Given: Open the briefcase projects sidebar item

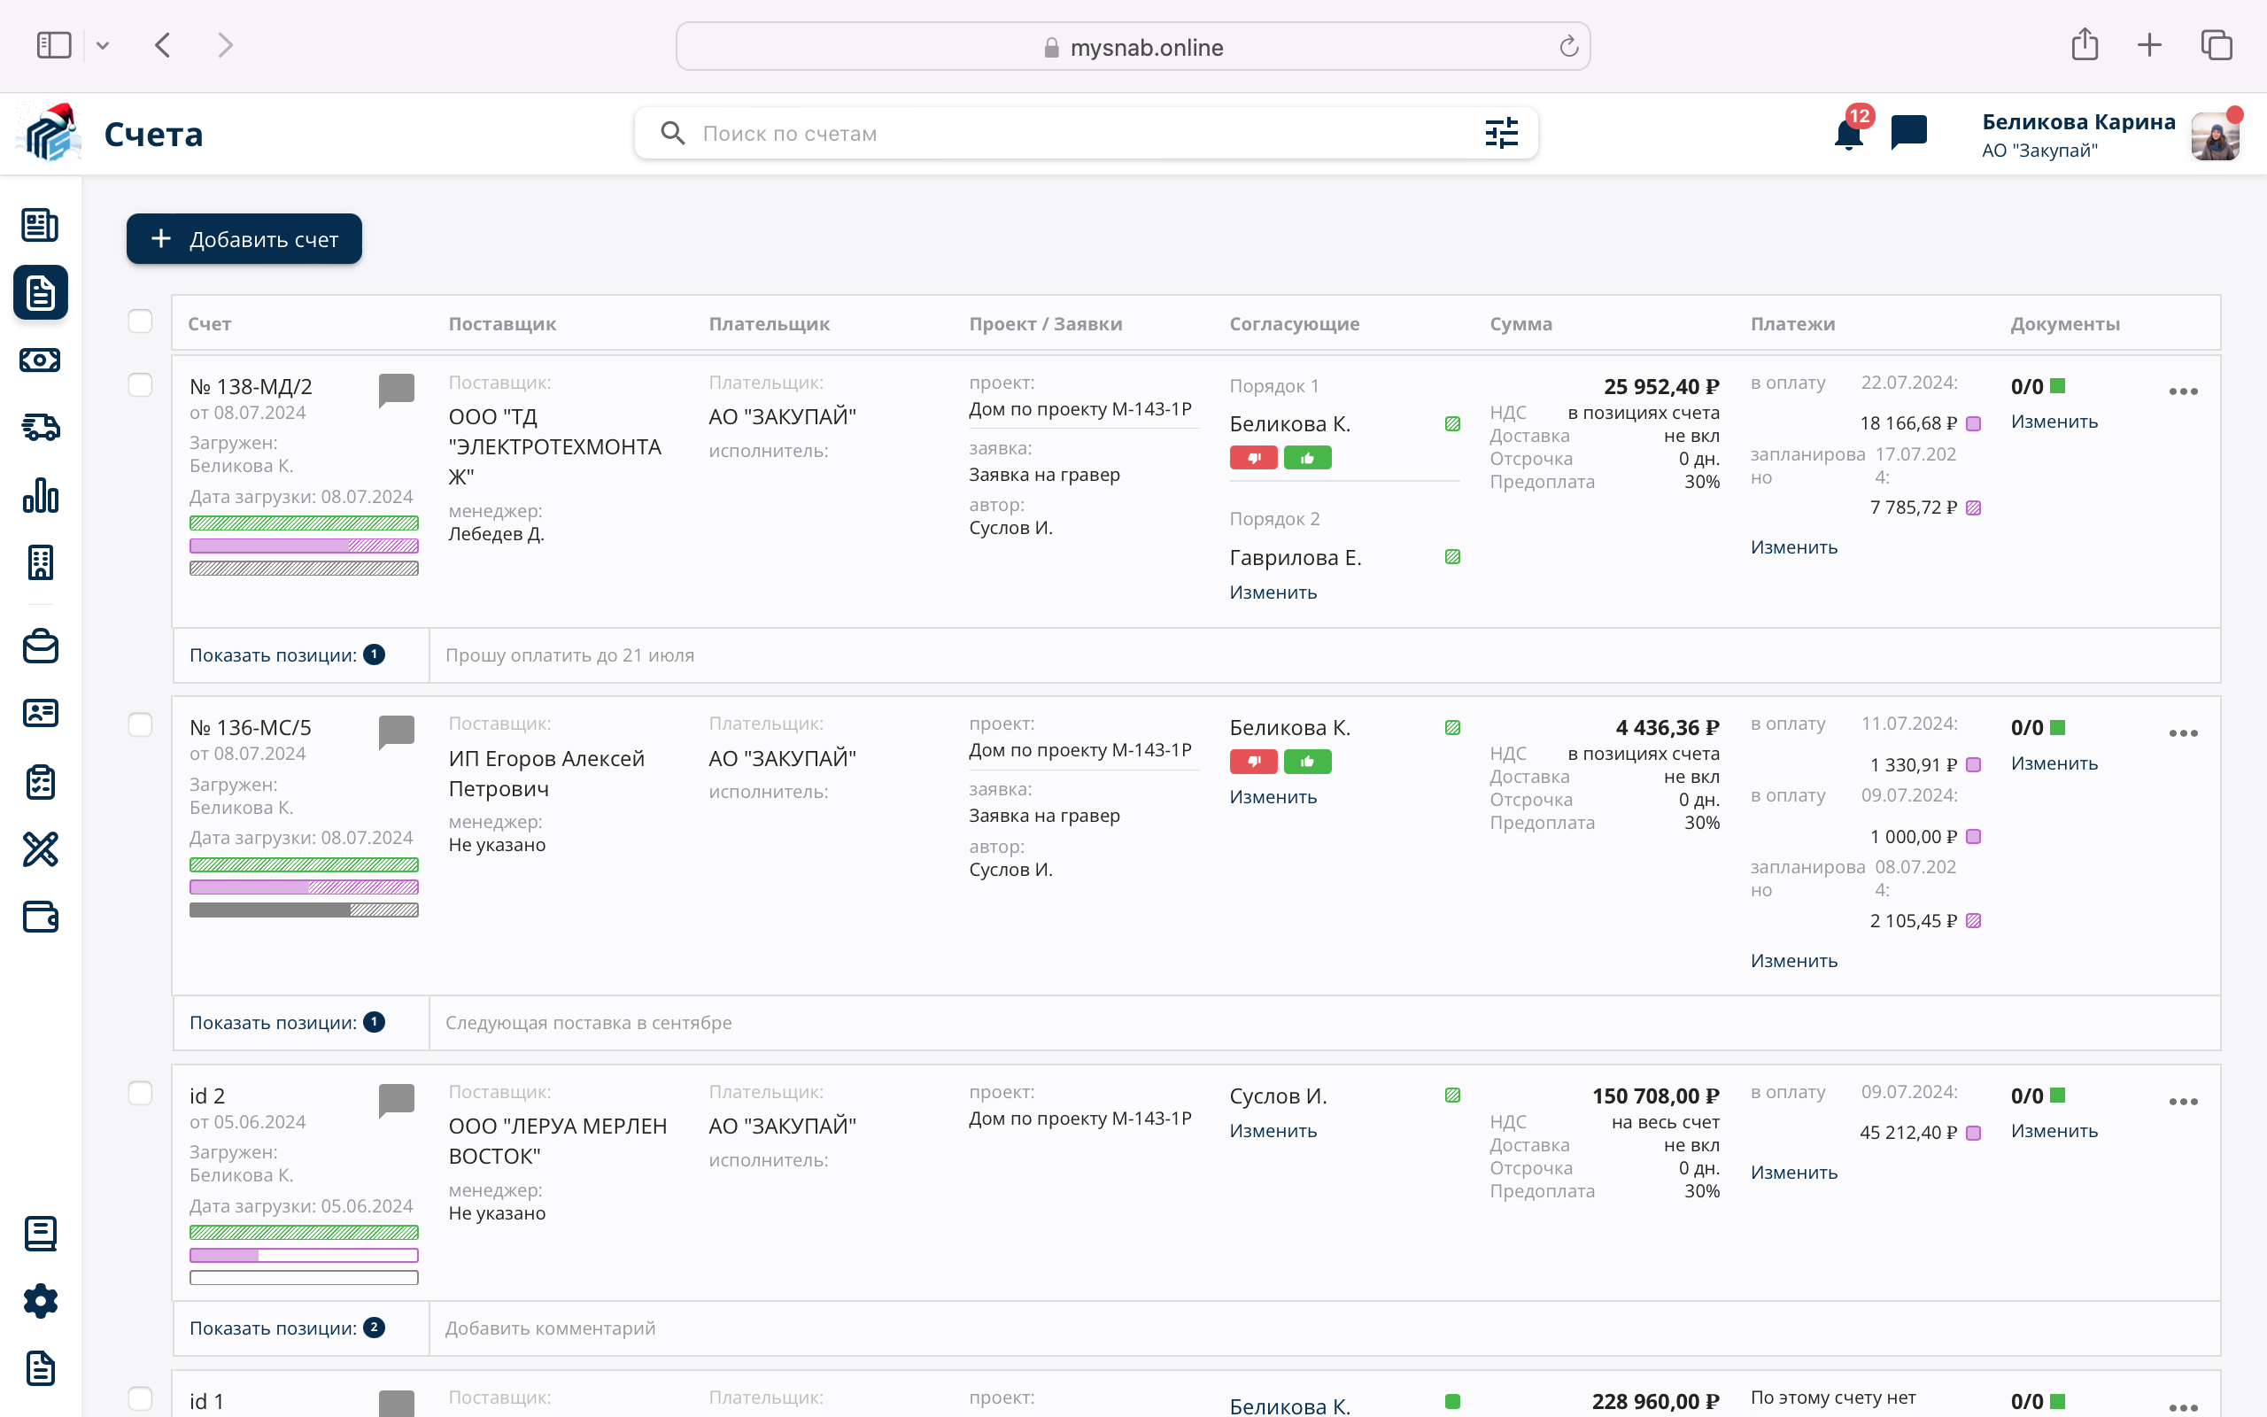Looking at the screenshot, I should click(40, 647).
